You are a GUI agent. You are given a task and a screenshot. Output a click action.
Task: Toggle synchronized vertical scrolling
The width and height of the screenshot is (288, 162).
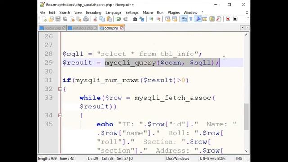pos(167,19)
